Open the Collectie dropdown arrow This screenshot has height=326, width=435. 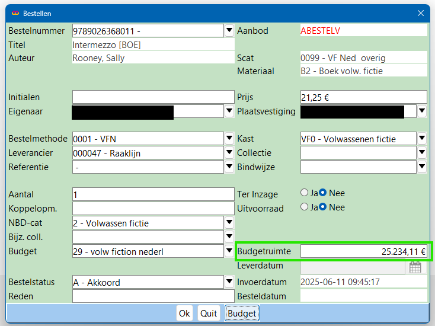click(421, 153)
